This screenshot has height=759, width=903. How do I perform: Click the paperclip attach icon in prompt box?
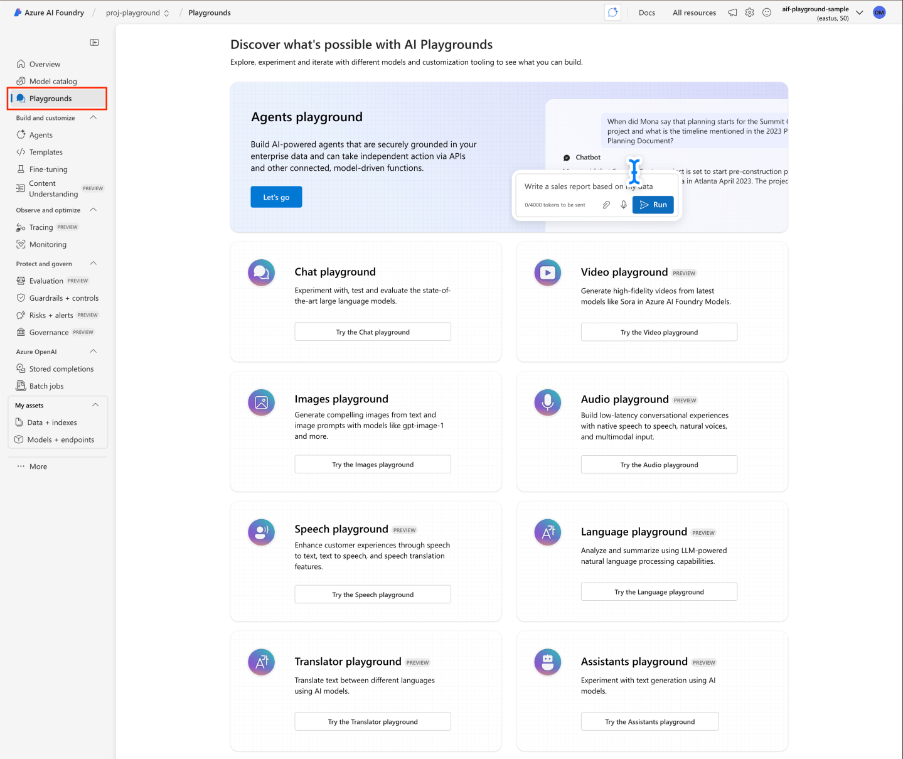[606, 205]
